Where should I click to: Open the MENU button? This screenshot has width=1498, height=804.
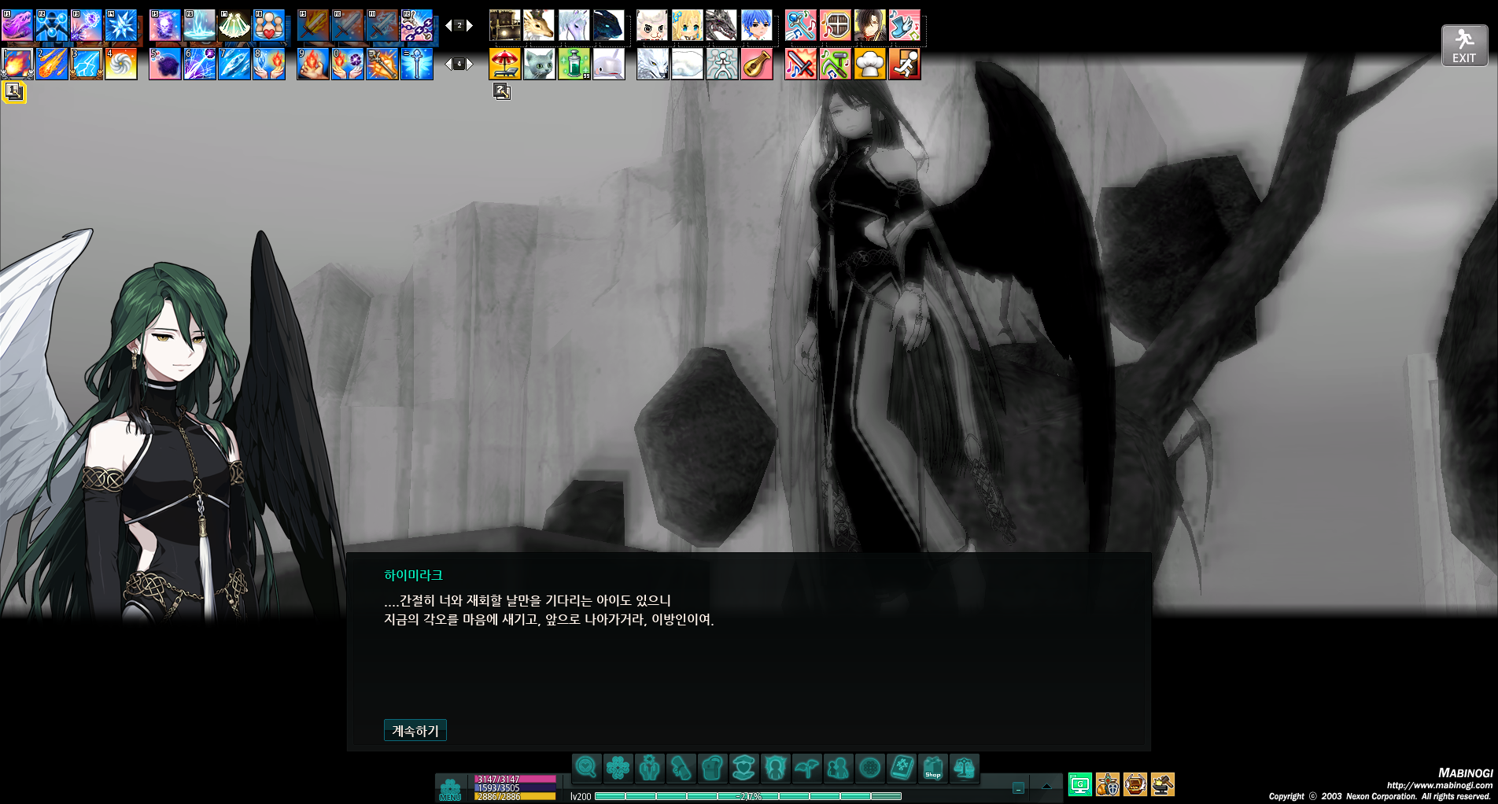pos(450,789)
